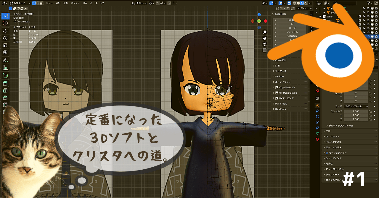Click the viewport pan hand icon
Viewport: 379px width, 198px height.
coord(265,38)
